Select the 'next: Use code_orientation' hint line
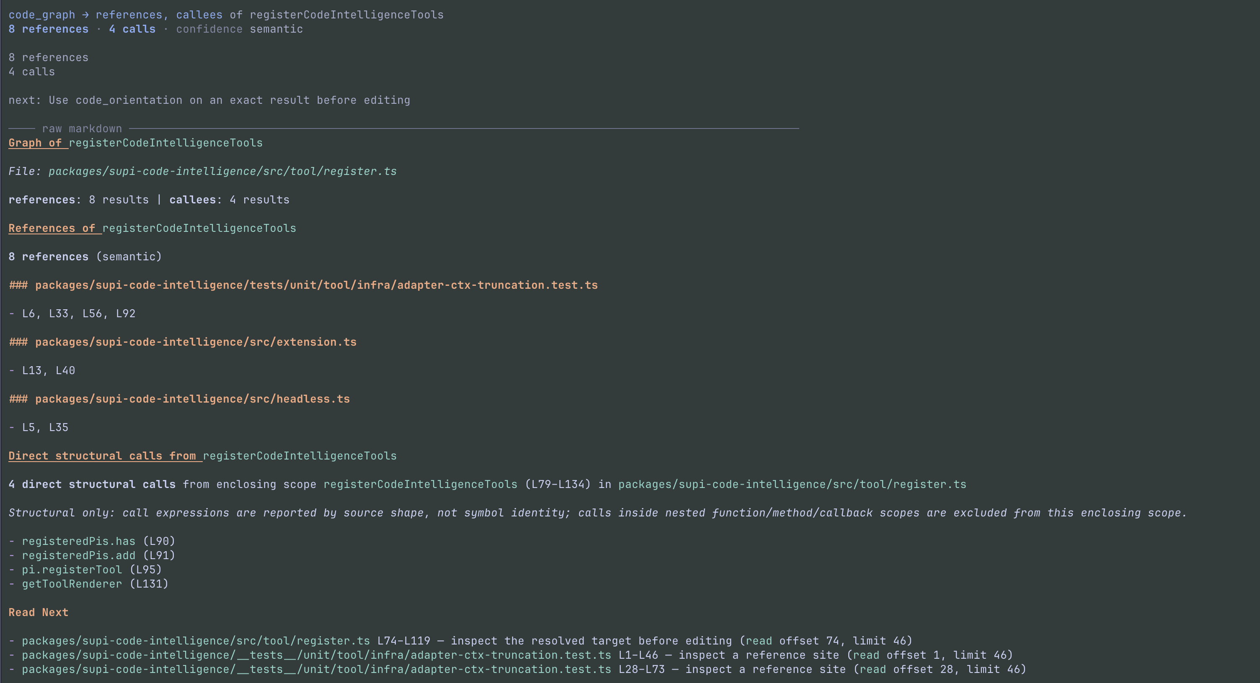This screenshot has height=683, width=1260. (x=209, y=100)
